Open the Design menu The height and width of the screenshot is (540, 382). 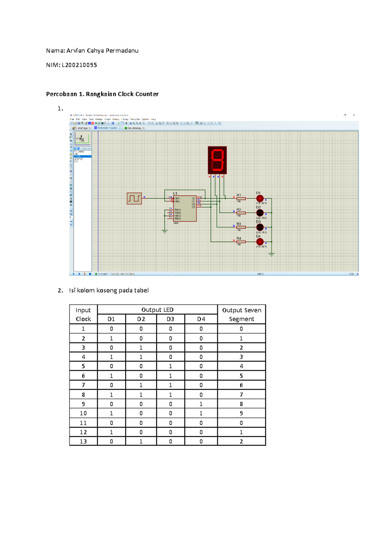click(x=99, y=119)
